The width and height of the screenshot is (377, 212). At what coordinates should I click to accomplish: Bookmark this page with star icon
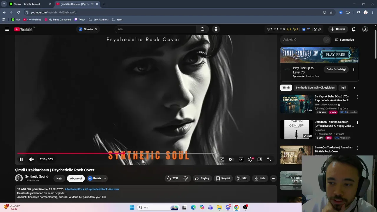pos(331,12)
